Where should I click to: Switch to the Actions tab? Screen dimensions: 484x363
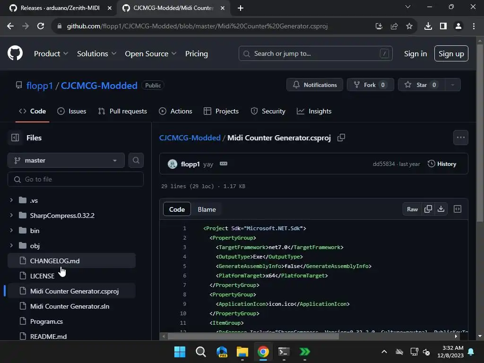175,111
